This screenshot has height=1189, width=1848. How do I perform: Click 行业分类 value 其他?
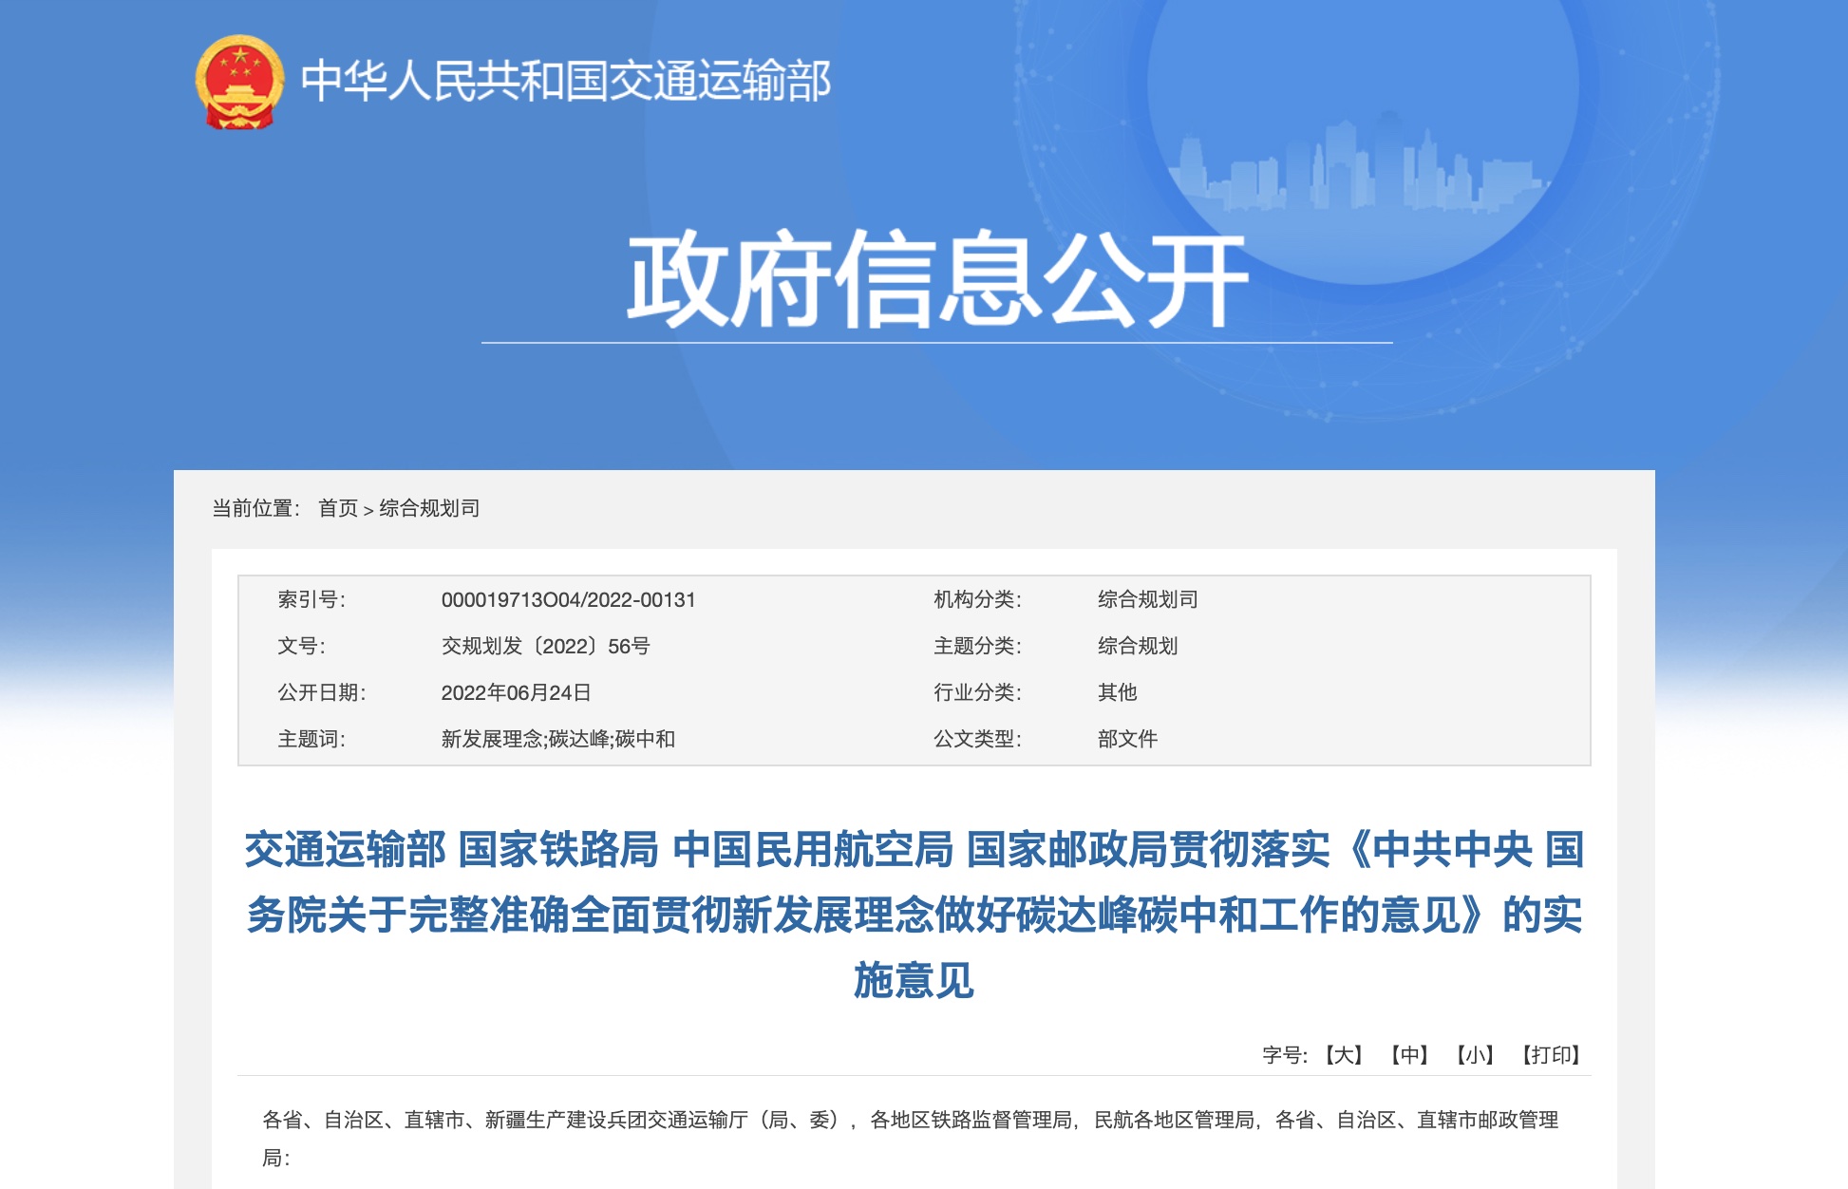pyautogui.click(x=1118, y=692)
